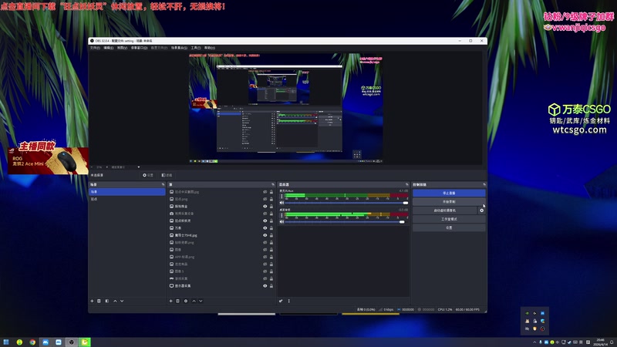Move scene down using Scenes panel down arrow
The image size is (617, 347).
(122, 301)
